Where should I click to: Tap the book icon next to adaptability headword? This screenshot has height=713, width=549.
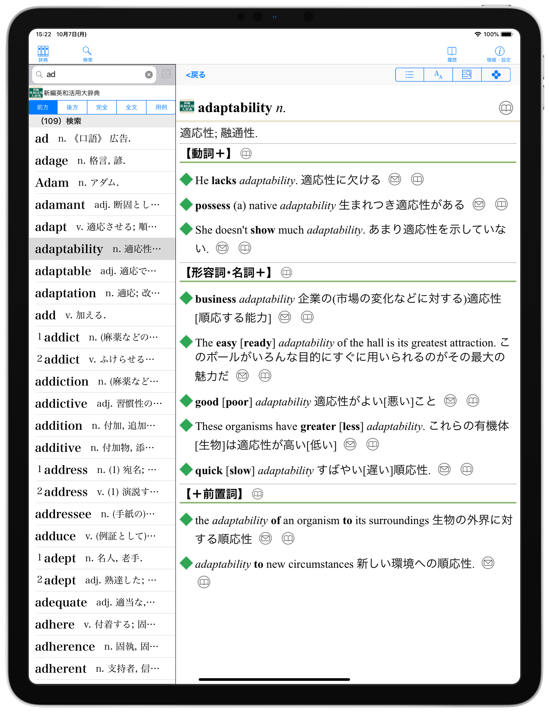[506, 108]
